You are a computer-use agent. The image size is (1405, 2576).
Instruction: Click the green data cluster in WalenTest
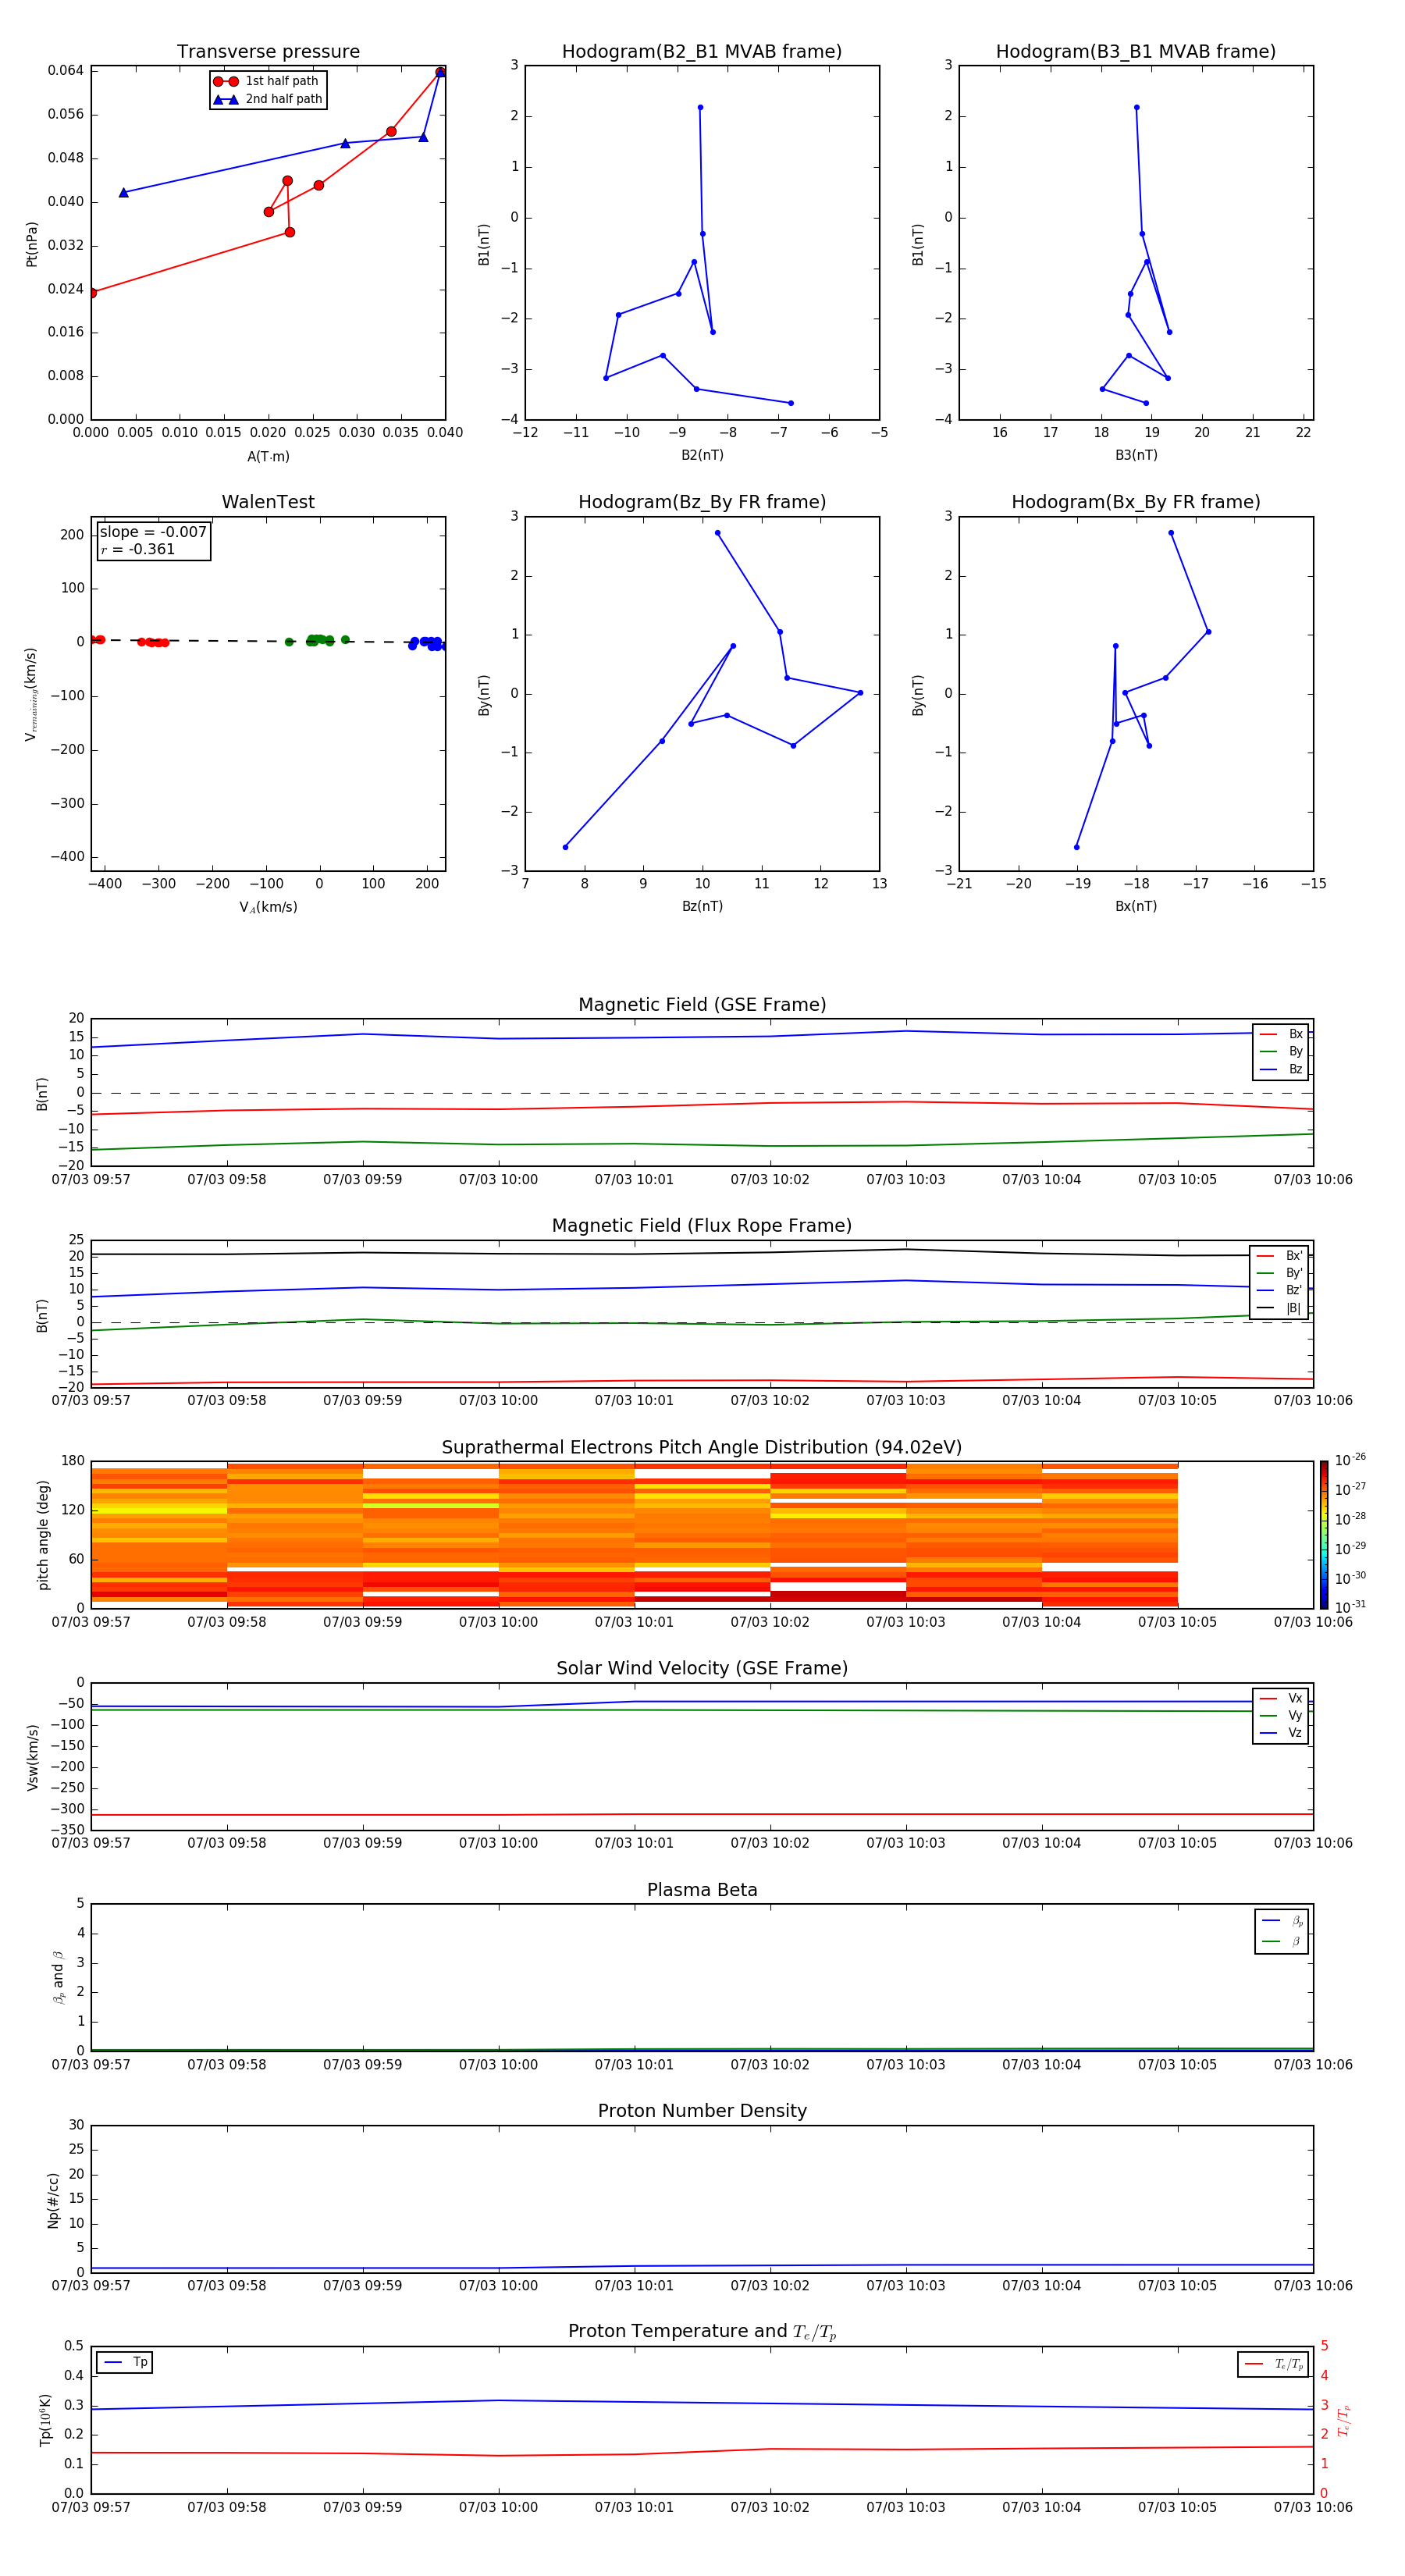point(317,640)
